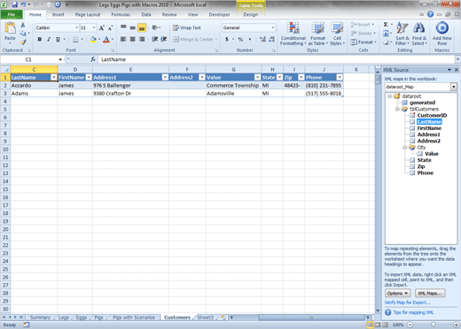Open the font name dropdown

[x=77, y=27]
